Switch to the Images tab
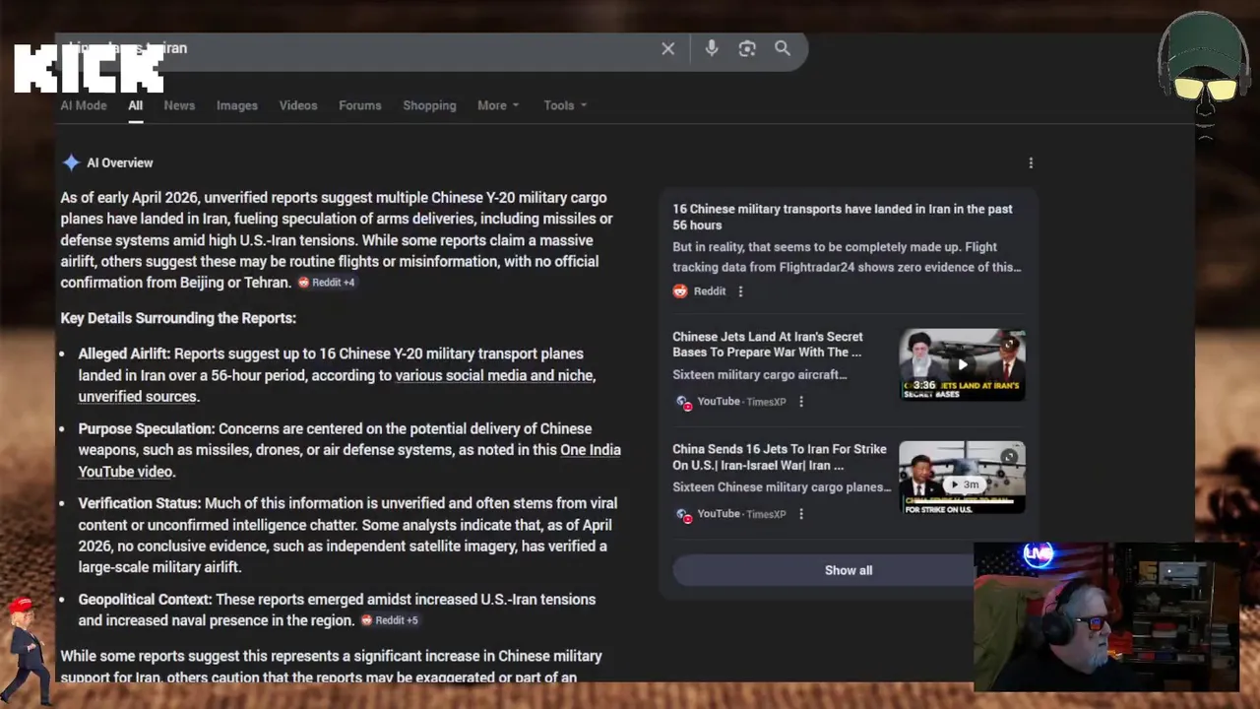The image size is (1260, 709). click(x=237, y=105)
